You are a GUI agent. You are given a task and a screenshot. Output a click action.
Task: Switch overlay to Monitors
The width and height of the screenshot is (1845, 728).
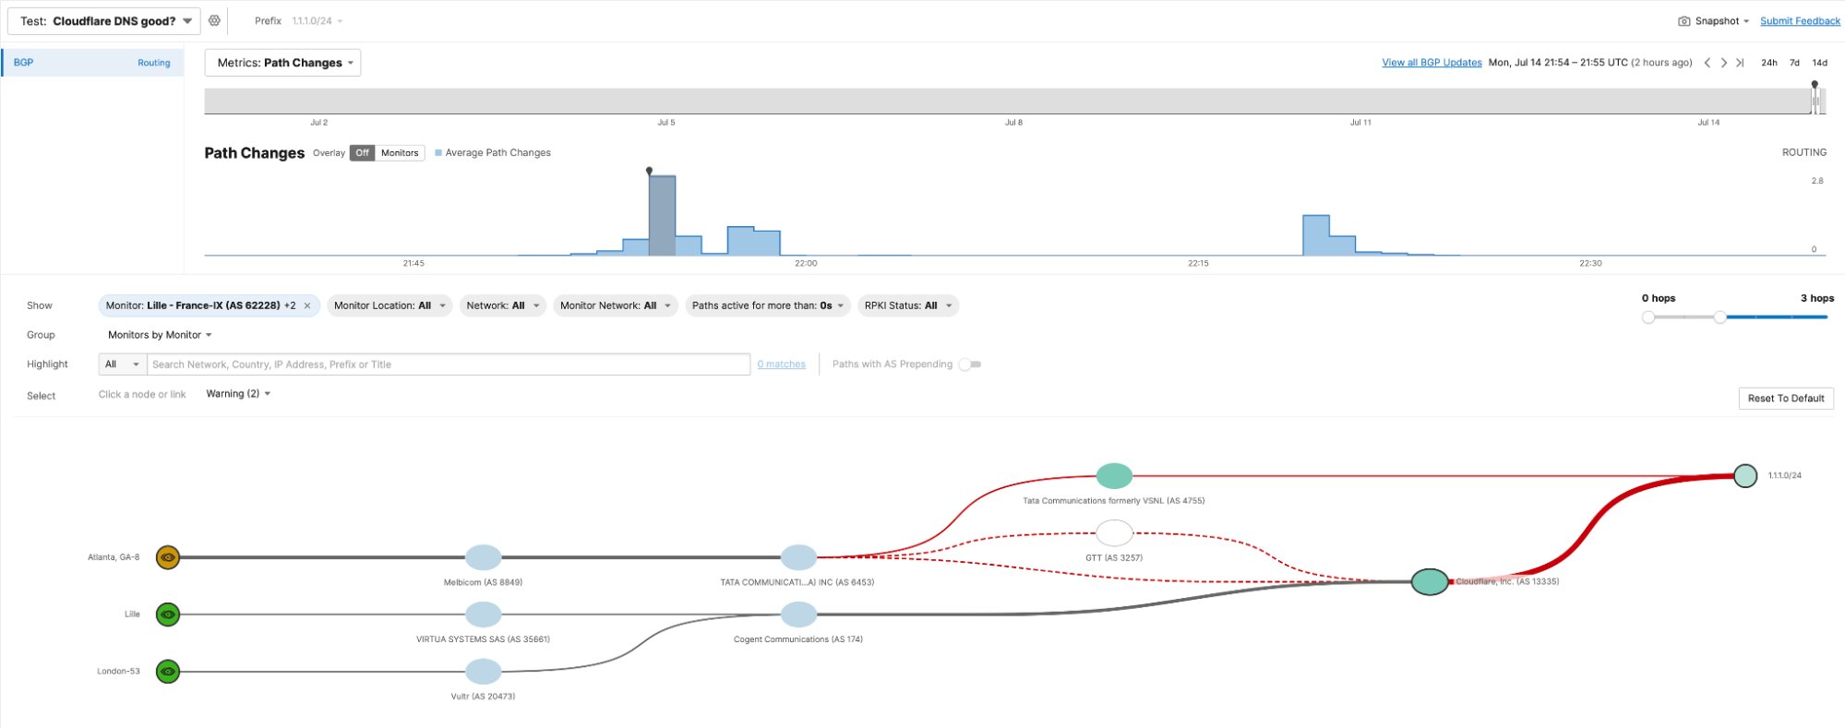click(x=400, y=153)
